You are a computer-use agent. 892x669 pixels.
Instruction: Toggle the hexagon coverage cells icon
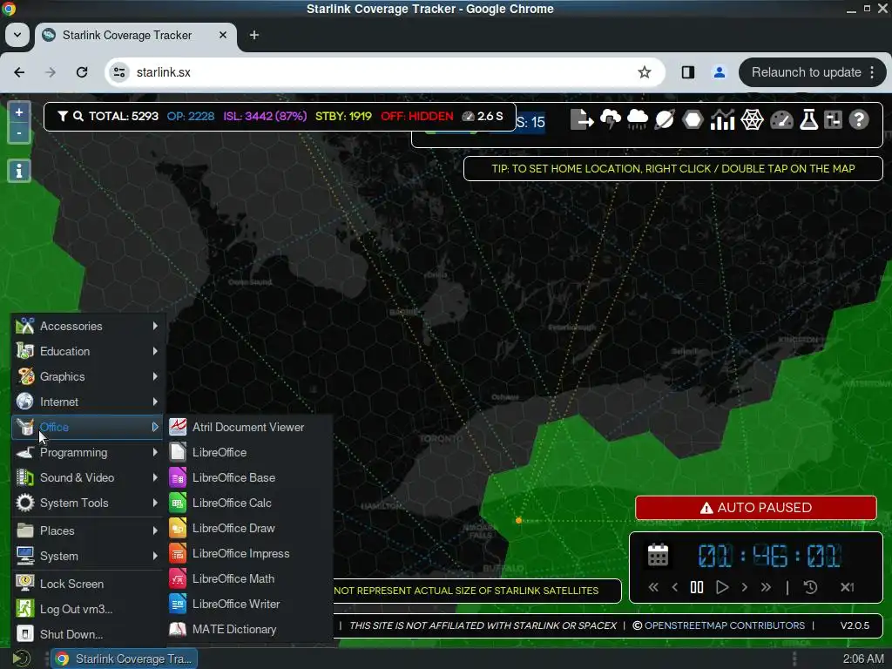coord(693,120)
